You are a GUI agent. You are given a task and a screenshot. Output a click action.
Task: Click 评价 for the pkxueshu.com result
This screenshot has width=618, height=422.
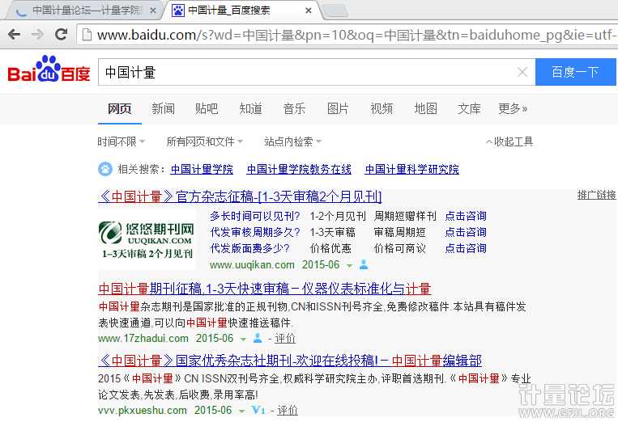coord(288,410)
